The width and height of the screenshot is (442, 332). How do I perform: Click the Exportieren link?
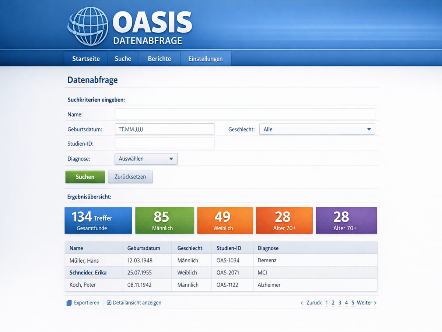[87, 303]
